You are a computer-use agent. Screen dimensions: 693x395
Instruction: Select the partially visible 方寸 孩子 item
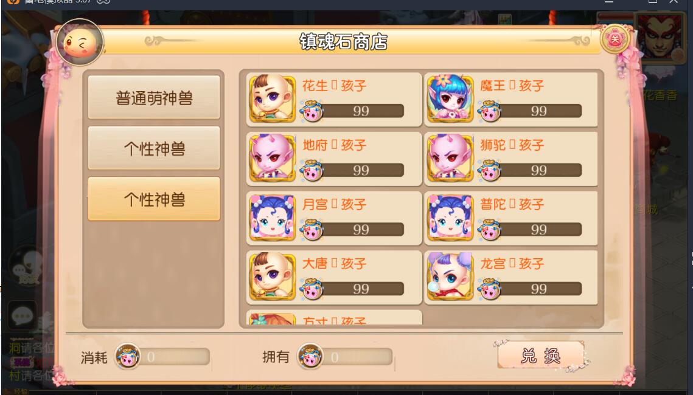pyautogui.click(x=334, y=318)
